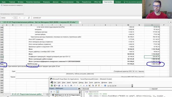The height and width of the screenshot is (97, 172).
Task: Open VBA View menu
Action: coord(64,82)
